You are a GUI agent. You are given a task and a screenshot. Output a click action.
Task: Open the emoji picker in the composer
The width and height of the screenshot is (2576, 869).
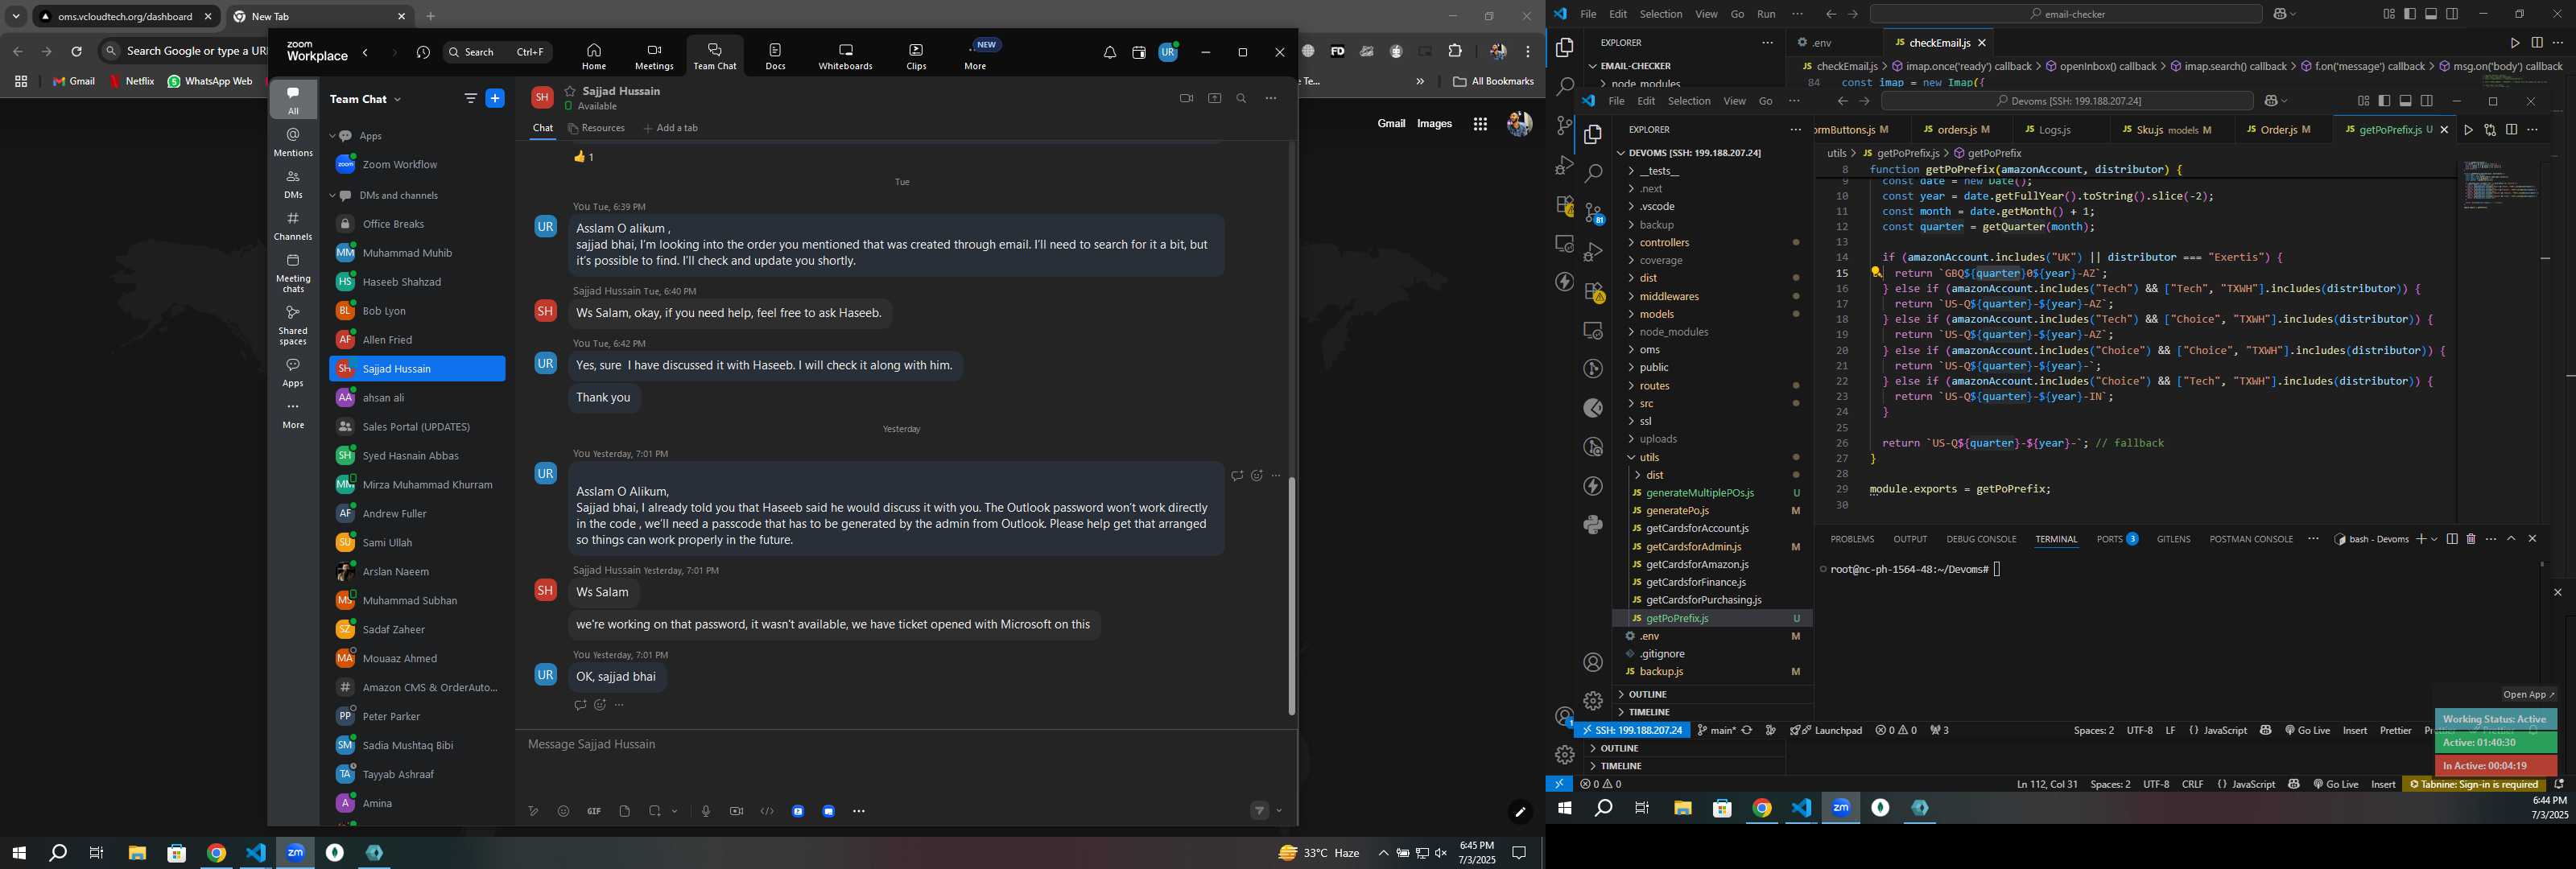563,811
